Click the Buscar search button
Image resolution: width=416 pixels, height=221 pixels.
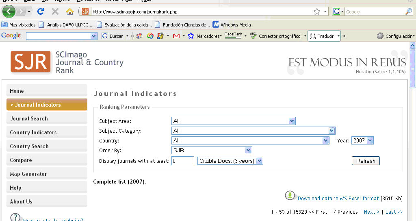(x=113, y=36)
